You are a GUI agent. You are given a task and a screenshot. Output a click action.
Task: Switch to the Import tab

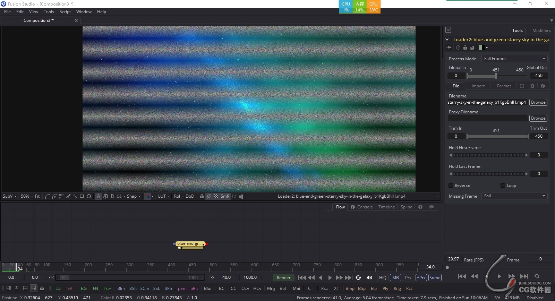click(478, 86)
